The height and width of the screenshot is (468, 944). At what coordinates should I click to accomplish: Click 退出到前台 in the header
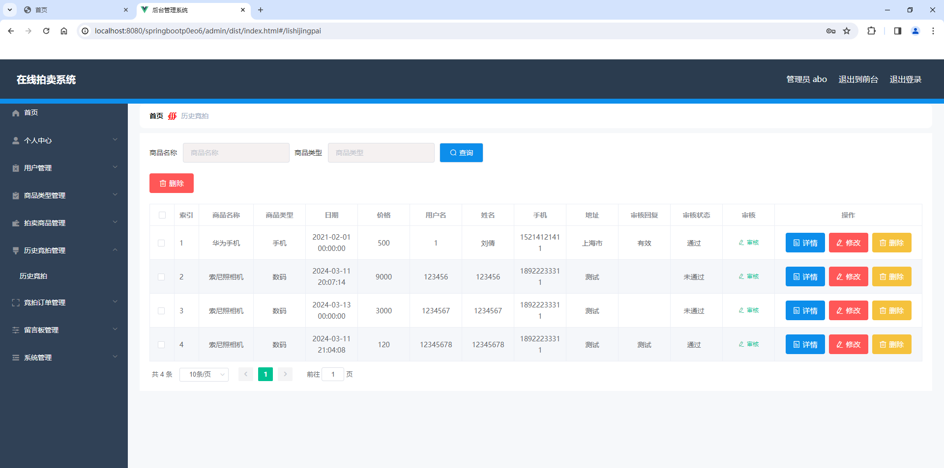858,79
